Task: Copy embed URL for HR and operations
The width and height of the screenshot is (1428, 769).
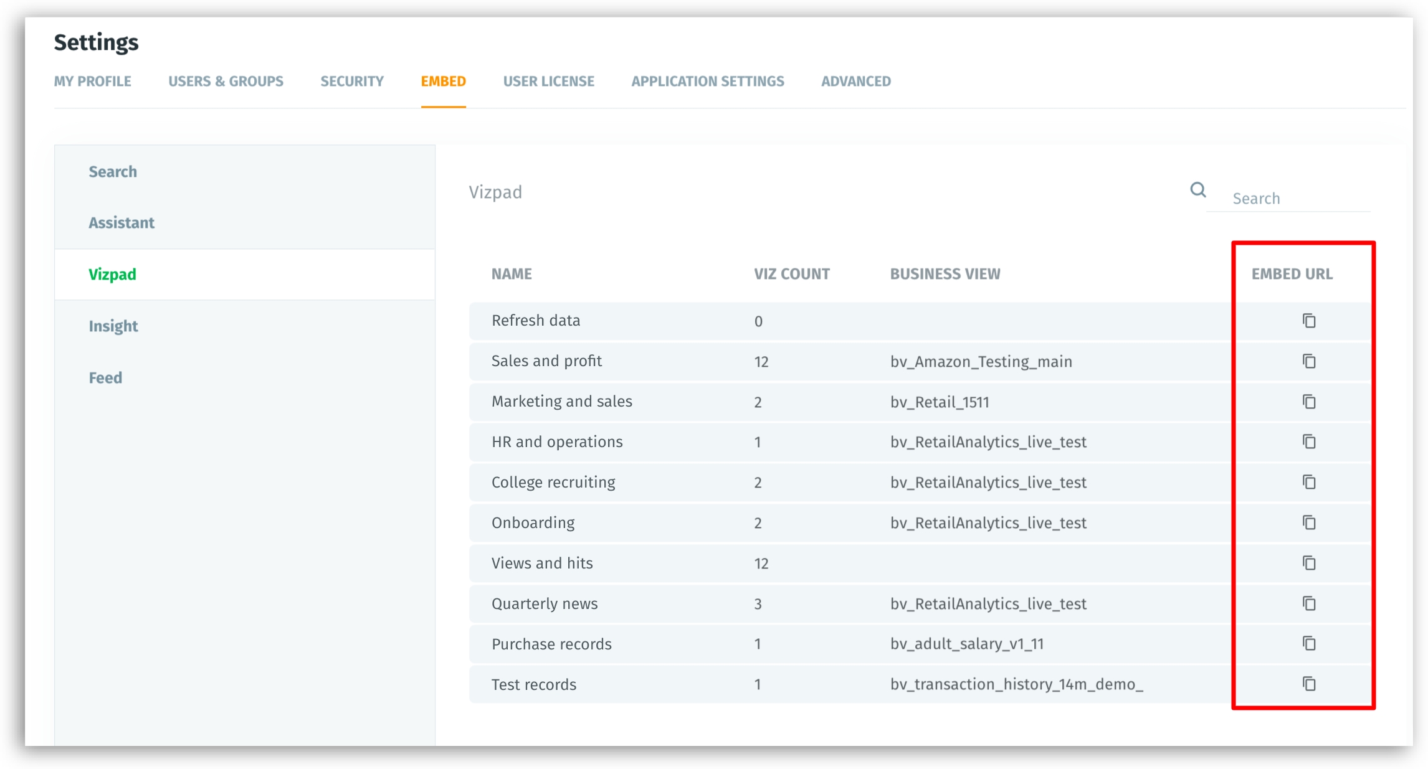Action: (1308, 441)
